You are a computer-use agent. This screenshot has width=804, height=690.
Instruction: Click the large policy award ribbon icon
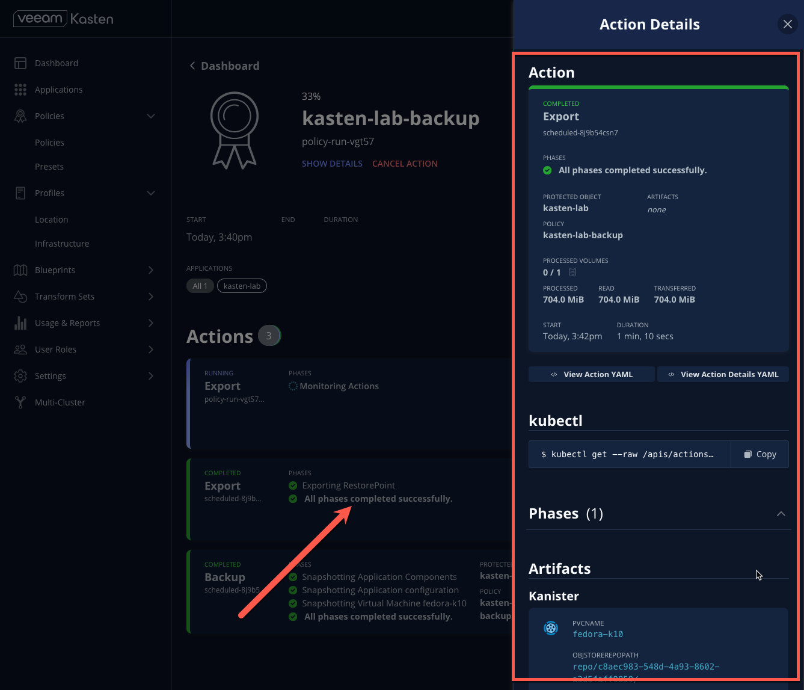[x=235, y=130]
